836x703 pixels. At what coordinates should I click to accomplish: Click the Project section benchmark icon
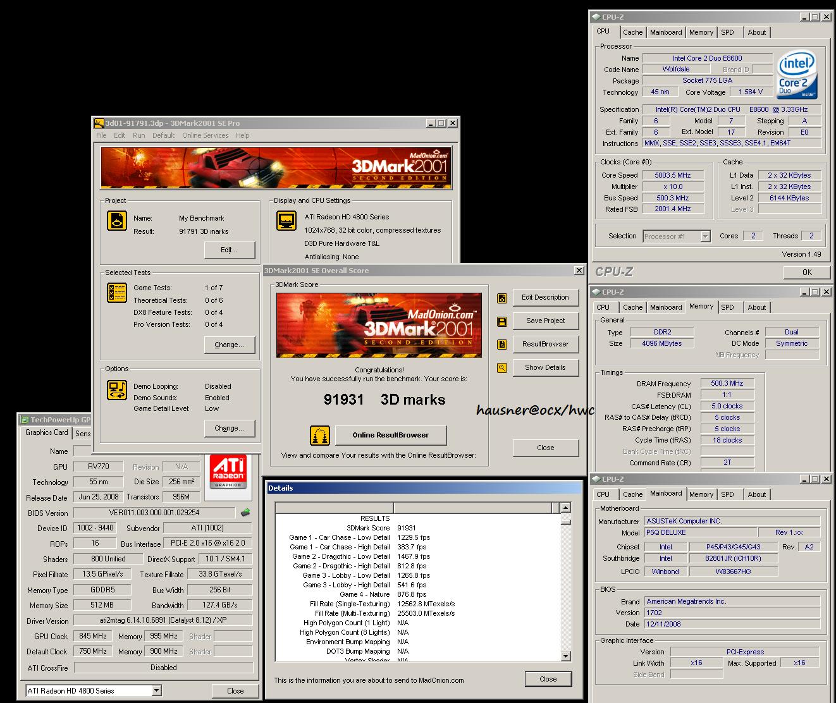[x=117, y=220]
